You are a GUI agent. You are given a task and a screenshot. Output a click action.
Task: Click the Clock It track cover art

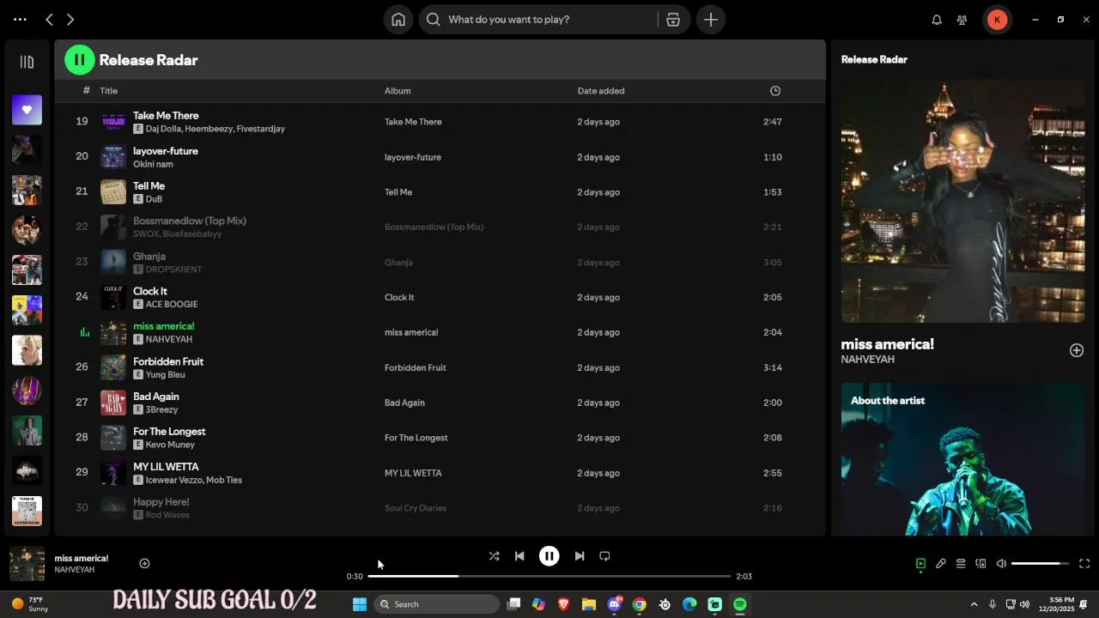tap(113, 297)
